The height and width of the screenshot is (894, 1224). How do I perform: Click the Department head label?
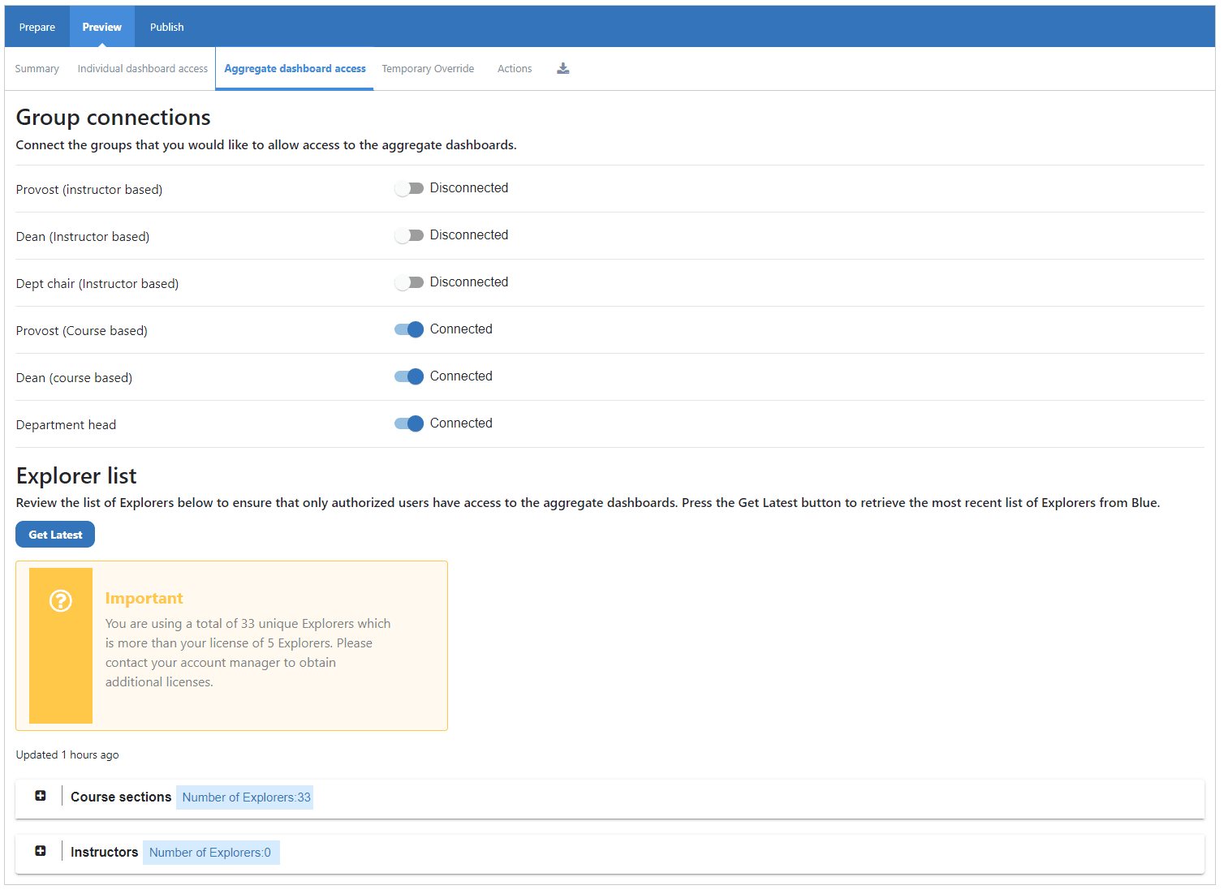tap(66, 425)
